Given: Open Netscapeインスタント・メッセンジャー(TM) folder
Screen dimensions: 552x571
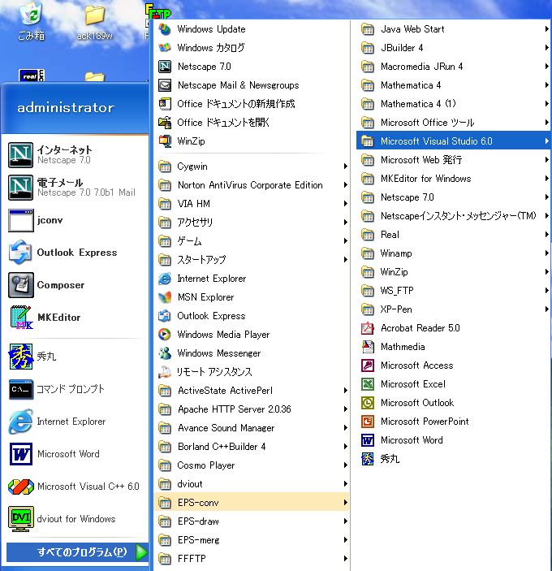Looking at the screenshot, I should [x=454, y=216].
